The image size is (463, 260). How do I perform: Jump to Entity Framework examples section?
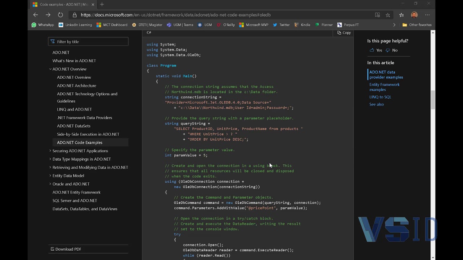click(384, 87)
